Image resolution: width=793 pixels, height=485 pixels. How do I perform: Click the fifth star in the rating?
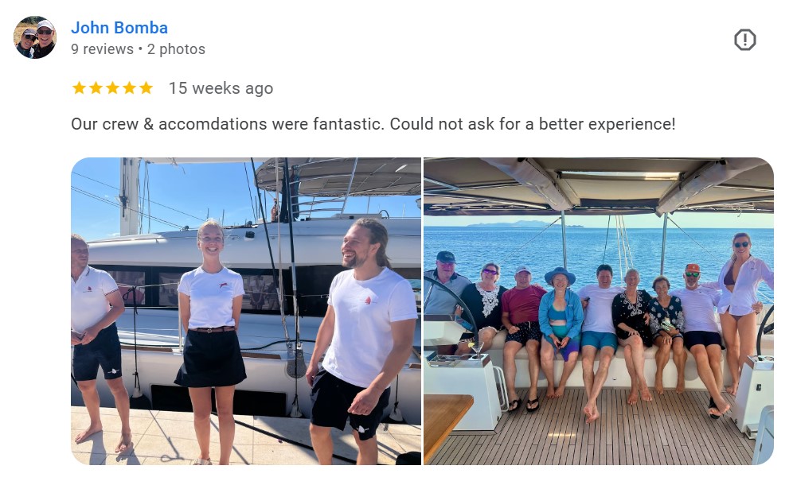click(x=146, y=88)
